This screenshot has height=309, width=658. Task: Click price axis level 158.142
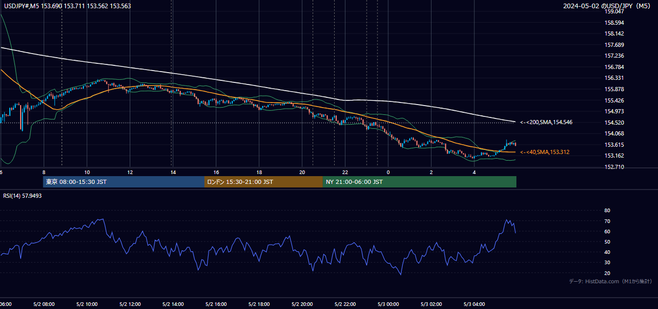click(615, 33)
